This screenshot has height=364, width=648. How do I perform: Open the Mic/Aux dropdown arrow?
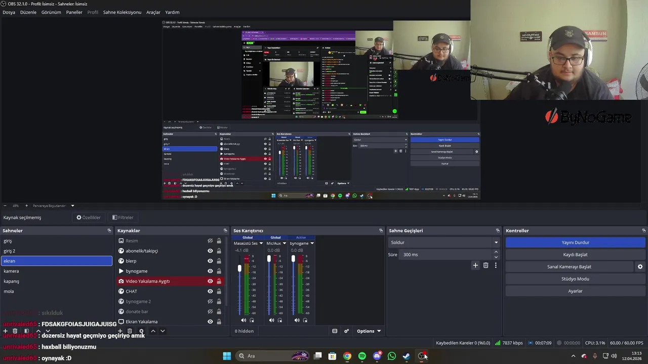point(284,243)
